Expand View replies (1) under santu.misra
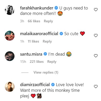Image resolution: width=101 pixels, height=101 pixels. pyautogui.click(x=46, y=72)
